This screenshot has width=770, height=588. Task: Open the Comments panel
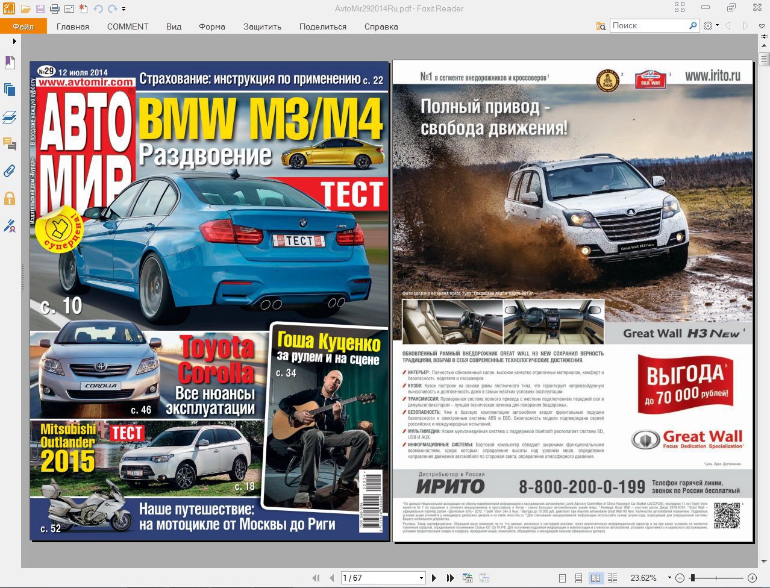[9, 143]
